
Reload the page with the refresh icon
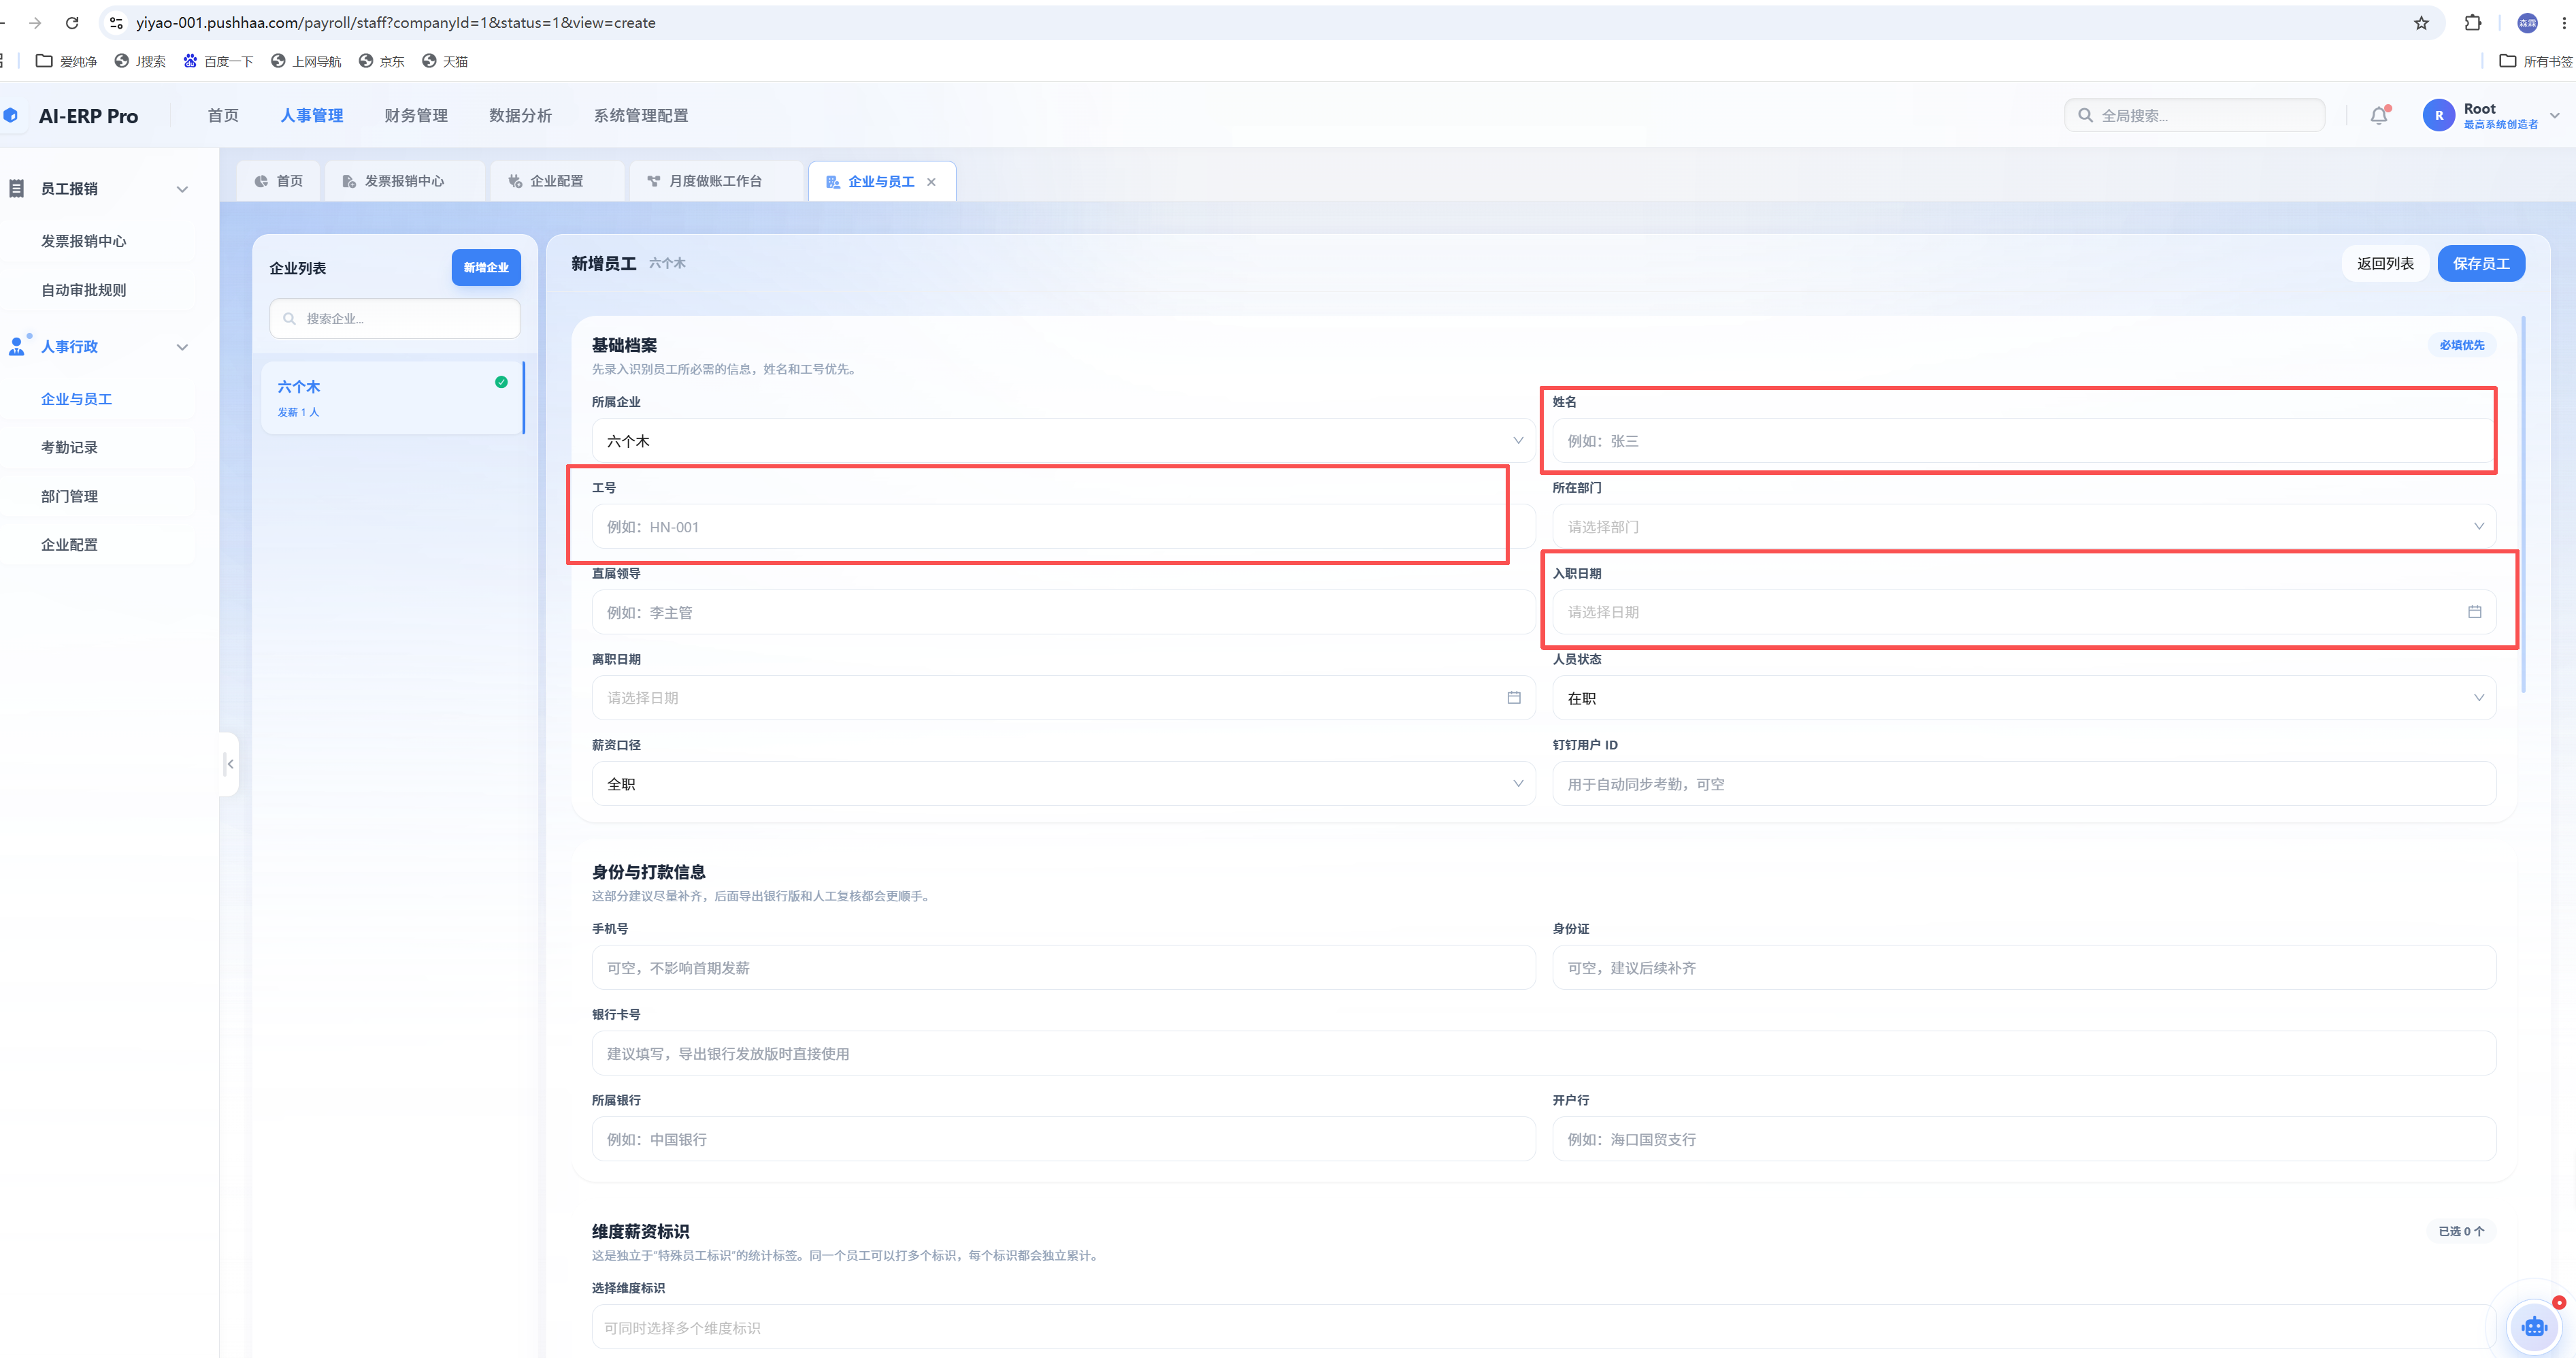(x=72, y=22)
